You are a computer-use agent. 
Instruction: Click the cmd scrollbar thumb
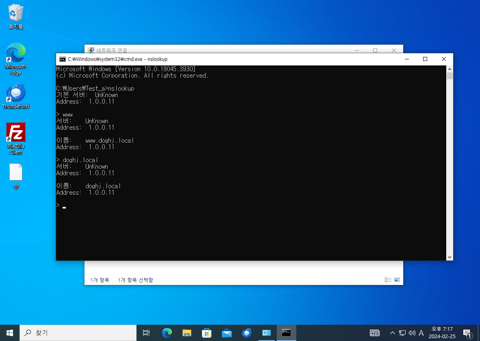pyautogui.click(x=450, y=76)
